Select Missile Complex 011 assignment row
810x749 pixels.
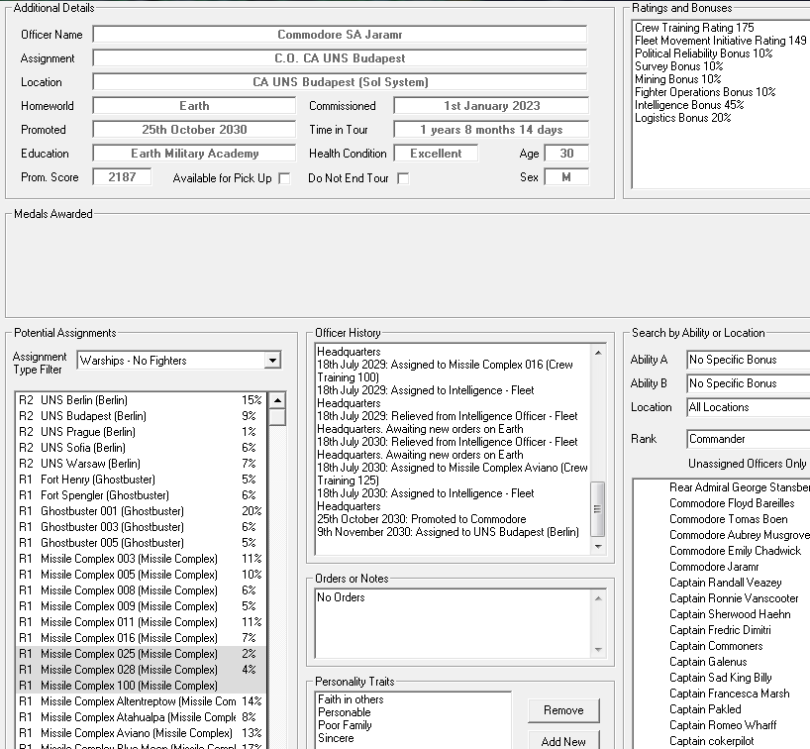141,622
